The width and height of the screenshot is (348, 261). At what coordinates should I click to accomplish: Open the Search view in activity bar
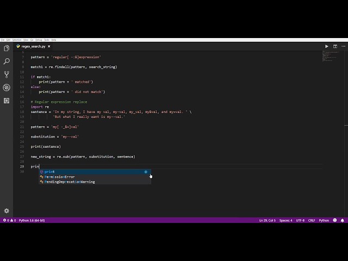click(x=7, y=61)
